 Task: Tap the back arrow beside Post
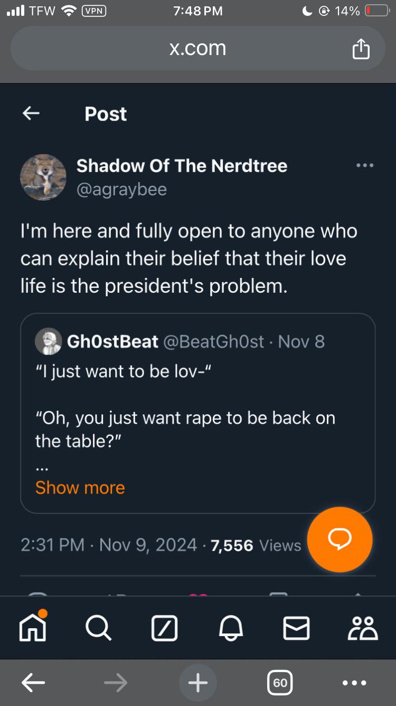coord(31,113)
